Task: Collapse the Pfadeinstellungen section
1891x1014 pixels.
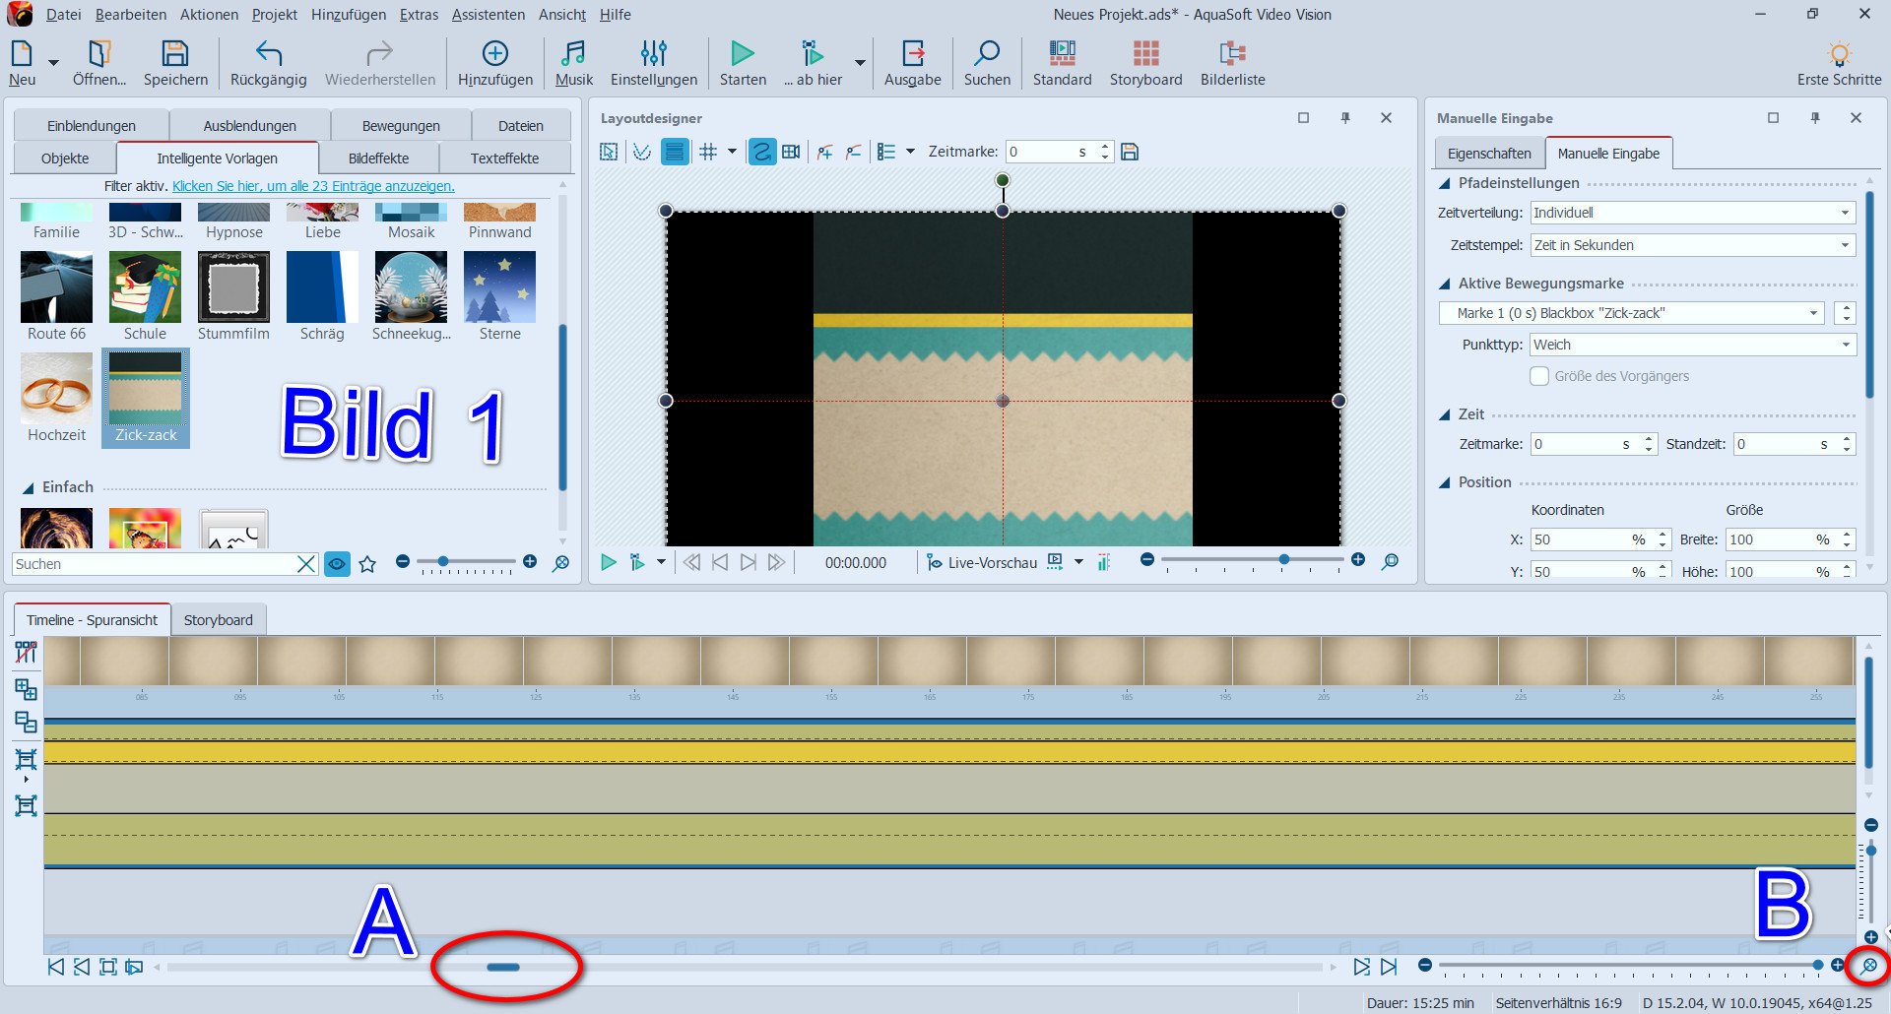Action: point(1445,183)
